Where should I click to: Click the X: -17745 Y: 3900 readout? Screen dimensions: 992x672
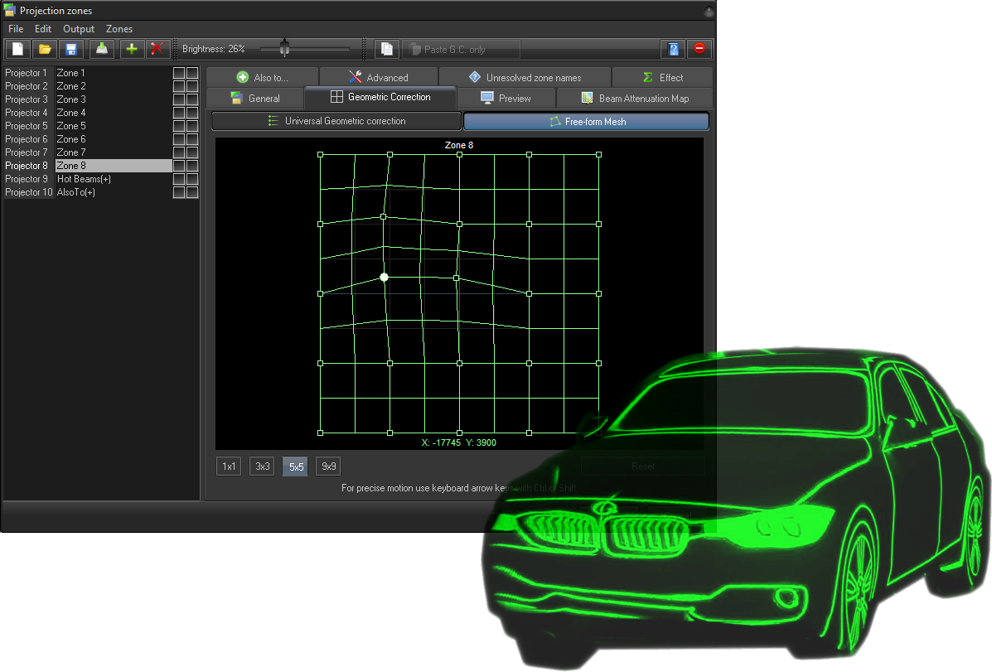pyautogui.click(x=458, y=442)
